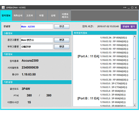Open the 이벤트 레코드 tab
Screen dimensions: 139x116
pos(65,15)
